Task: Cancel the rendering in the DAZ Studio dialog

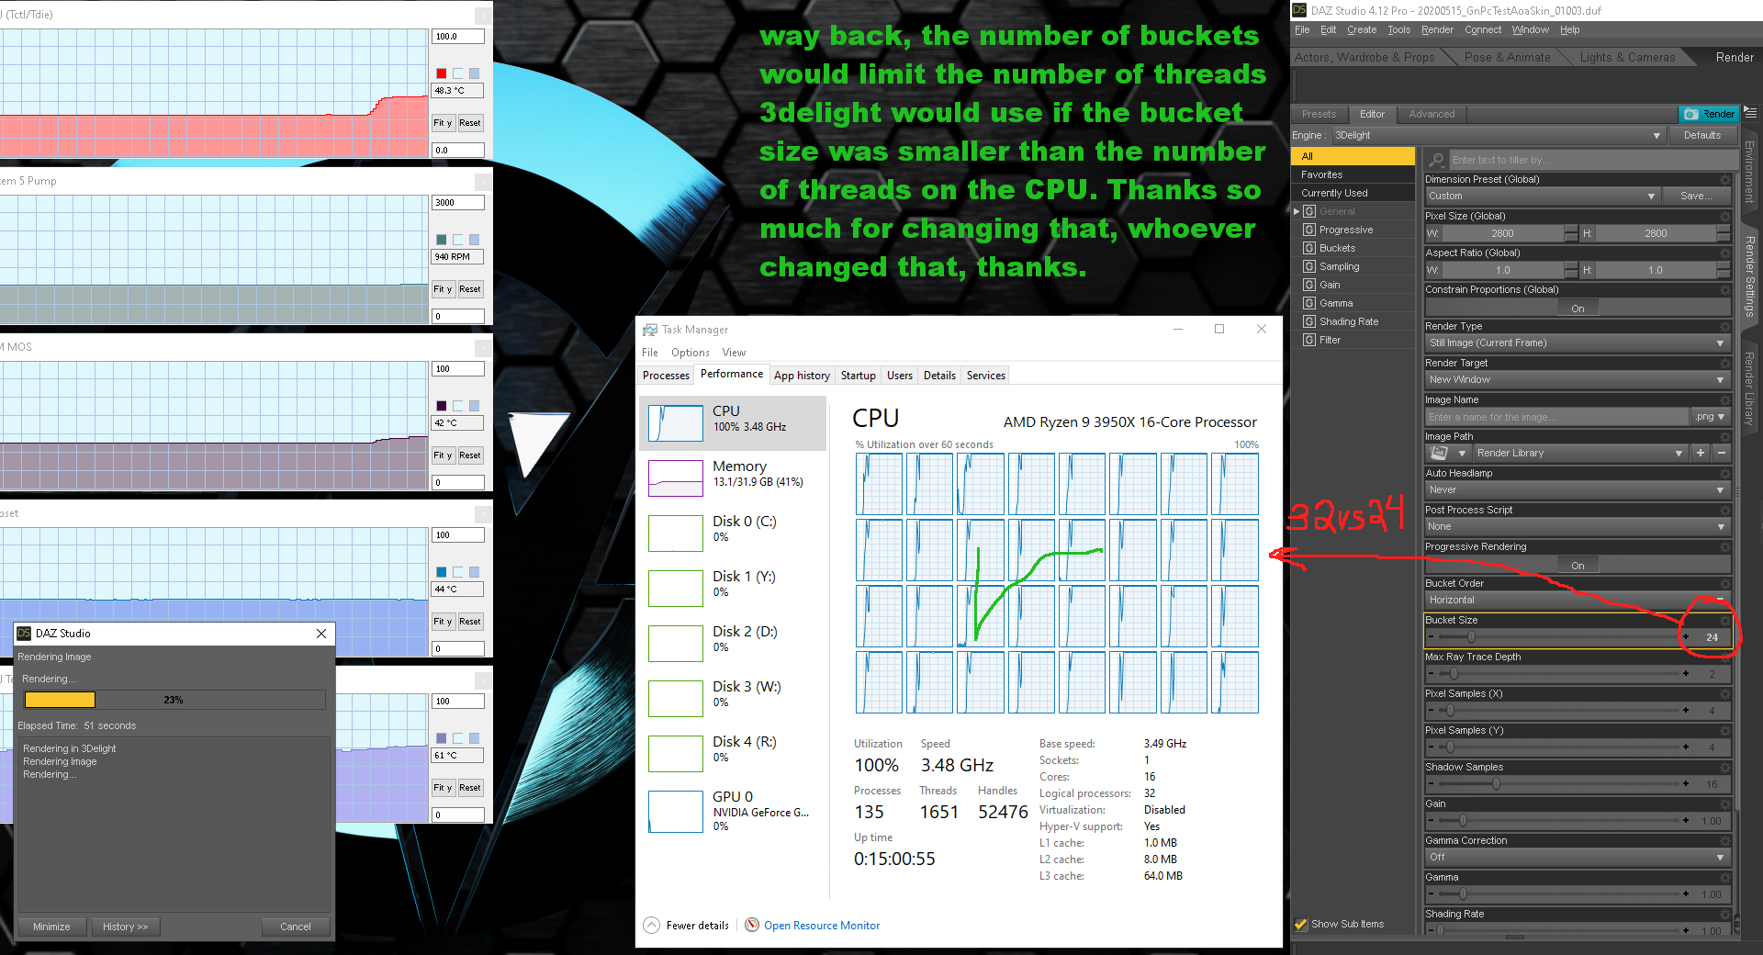Action: tap(296, 927)
